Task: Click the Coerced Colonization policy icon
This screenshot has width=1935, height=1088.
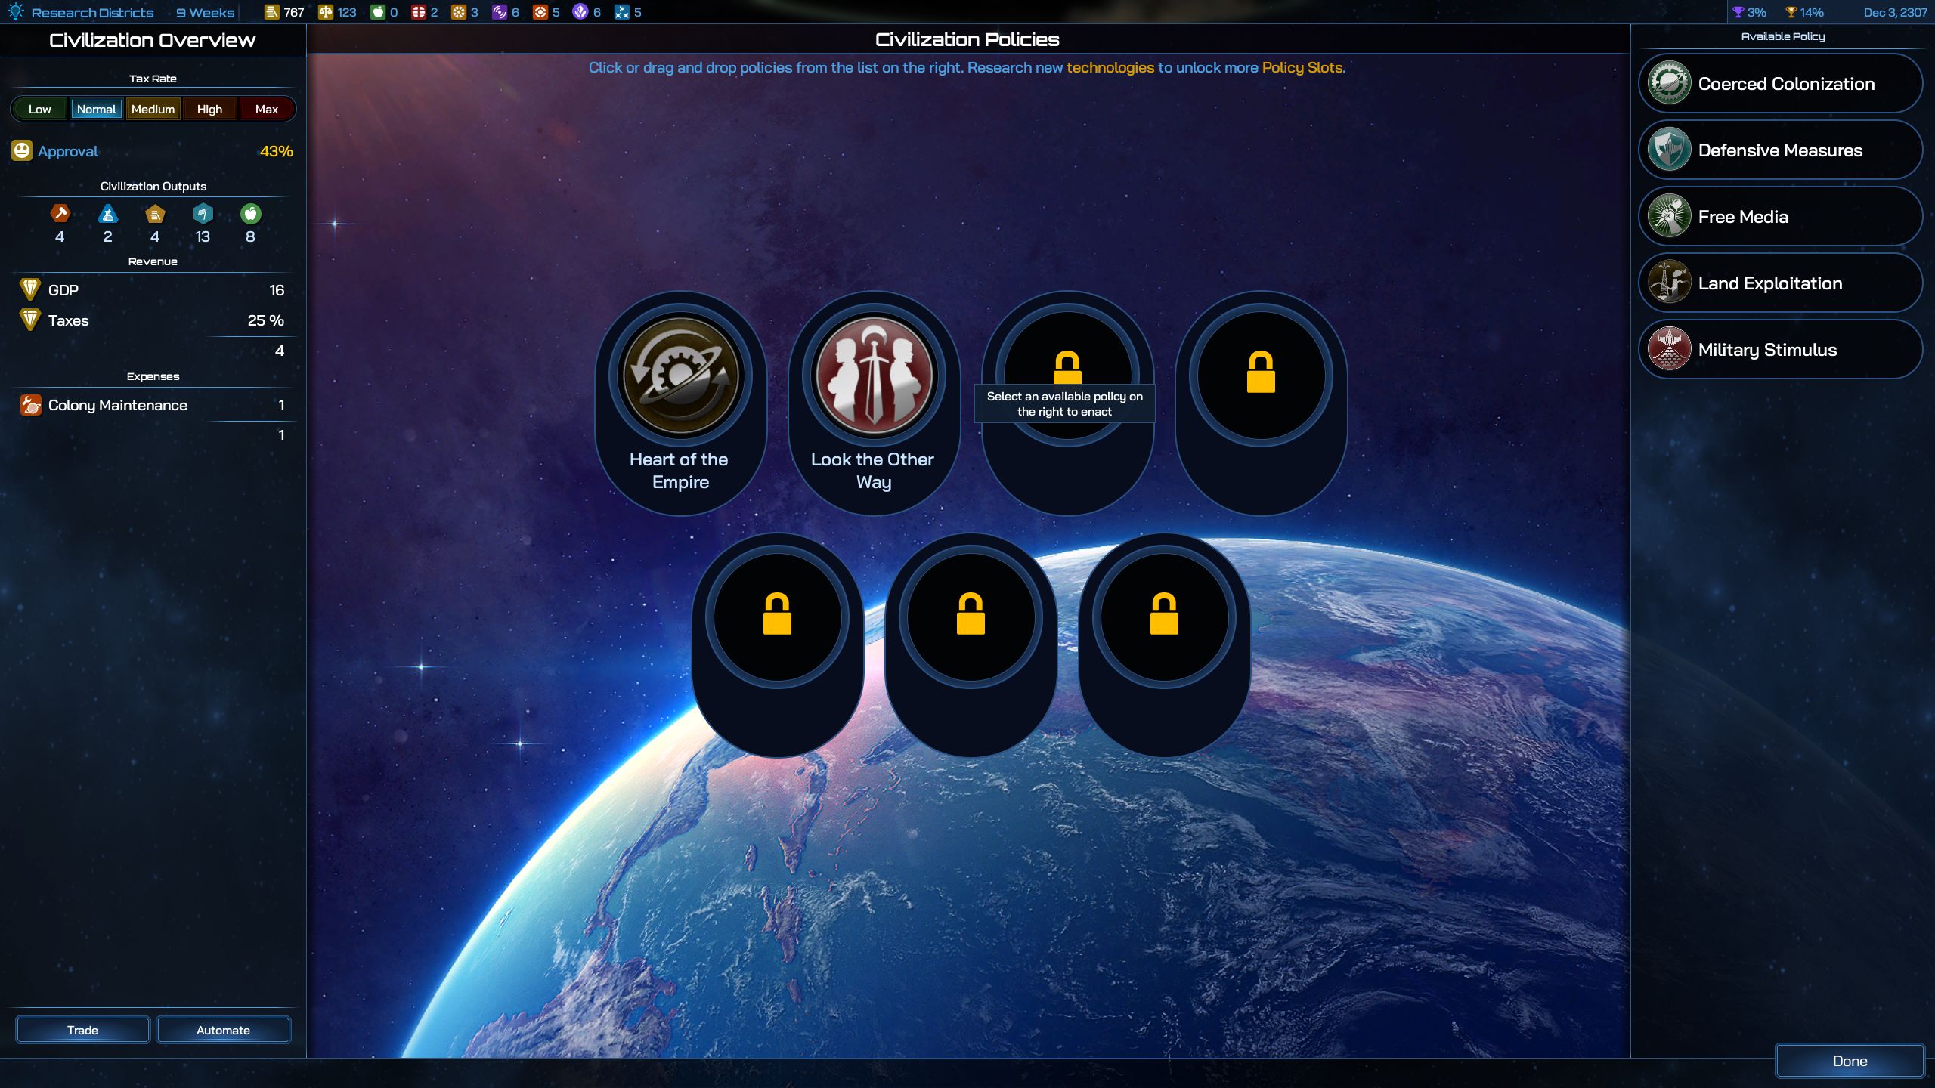Action: click(1669, 83)
